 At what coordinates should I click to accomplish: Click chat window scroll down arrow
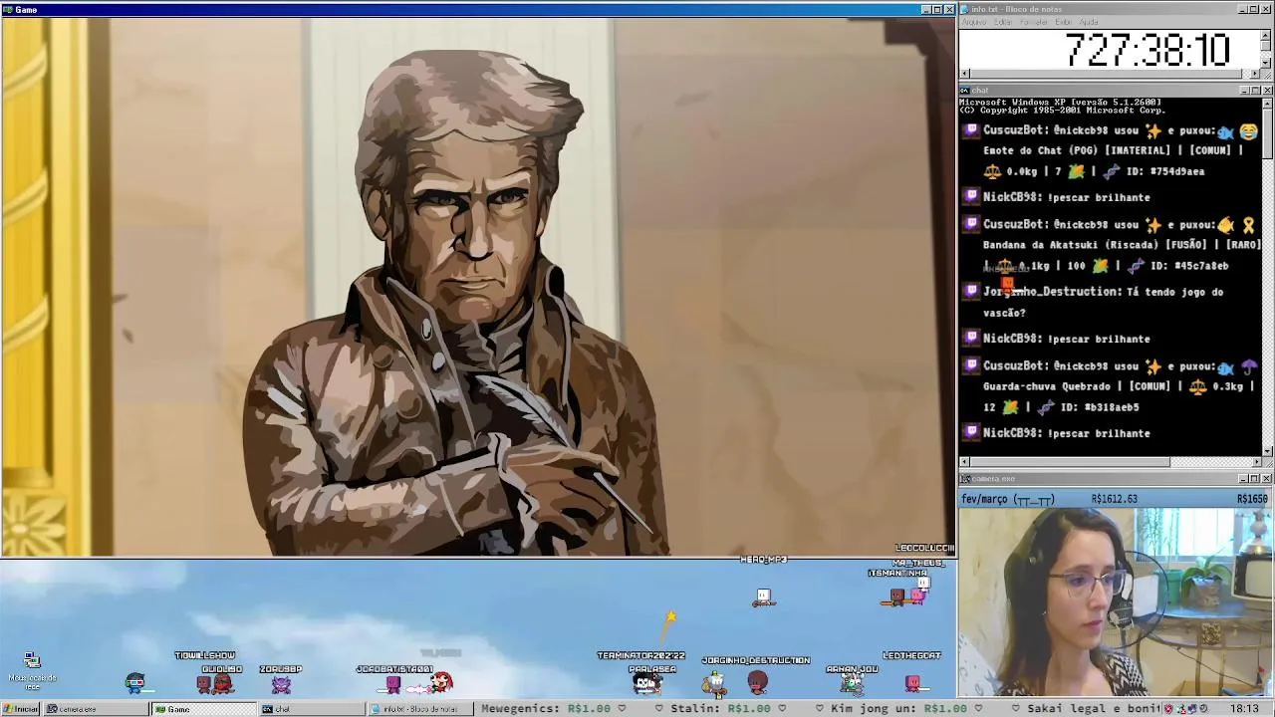tap(1267, 450)
